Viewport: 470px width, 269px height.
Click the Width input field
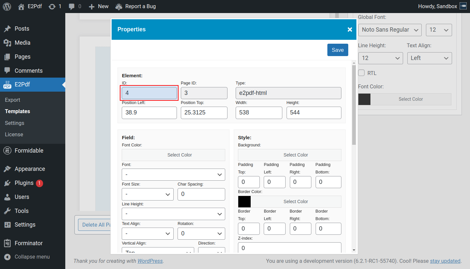258,112
